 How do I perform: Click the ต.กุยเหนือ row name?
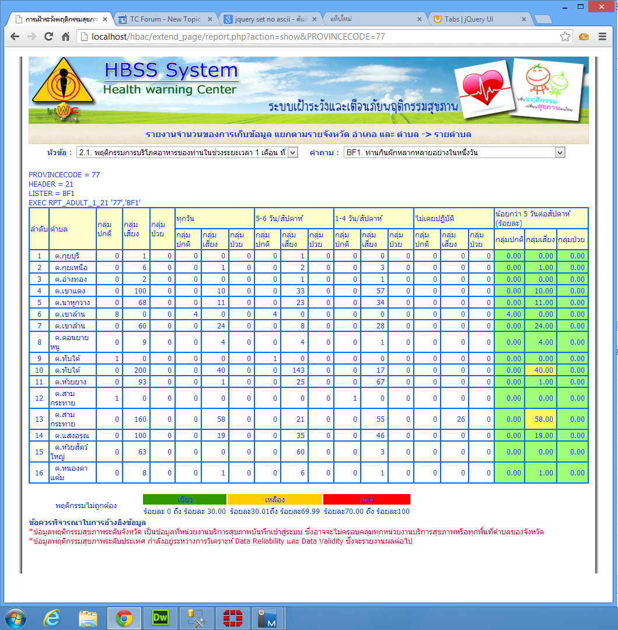pos(71,268)
